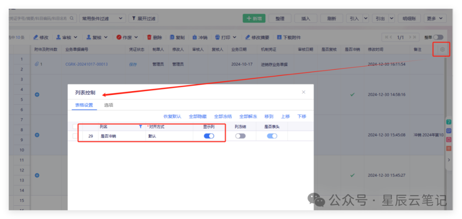Click the 业务单据编号 column header

pyautogui.click(x=77, y=50)
